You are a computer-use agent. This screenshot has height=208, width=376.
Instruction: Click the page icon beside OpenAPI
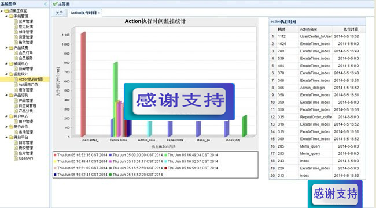(x=16, y=158)
